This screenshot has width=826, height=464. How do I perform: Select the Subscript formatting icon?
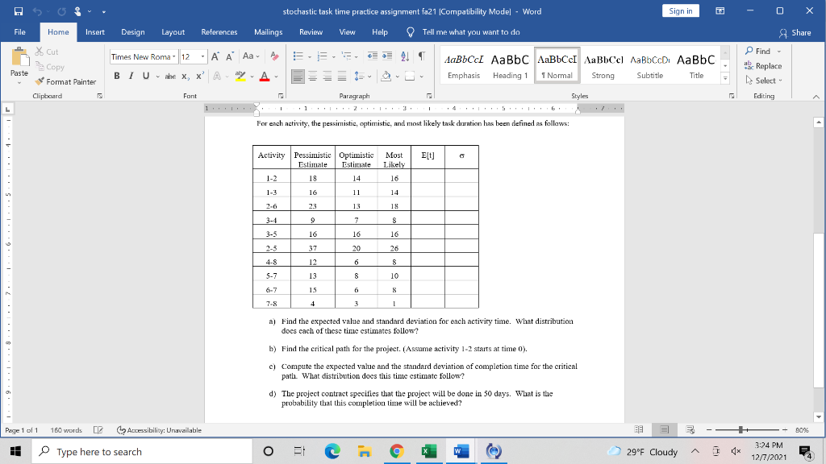pos(185,77)
